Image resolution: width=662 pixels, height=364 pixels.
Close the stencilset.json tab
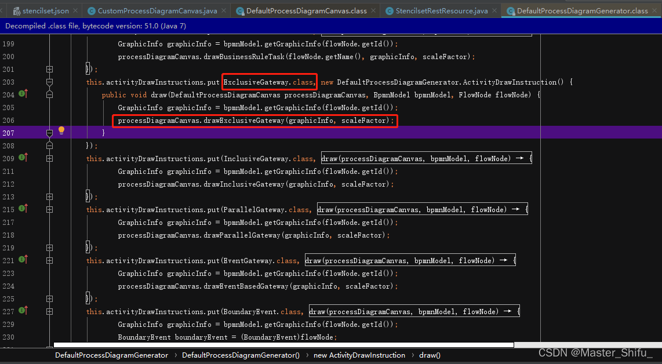tap(75, 10)
